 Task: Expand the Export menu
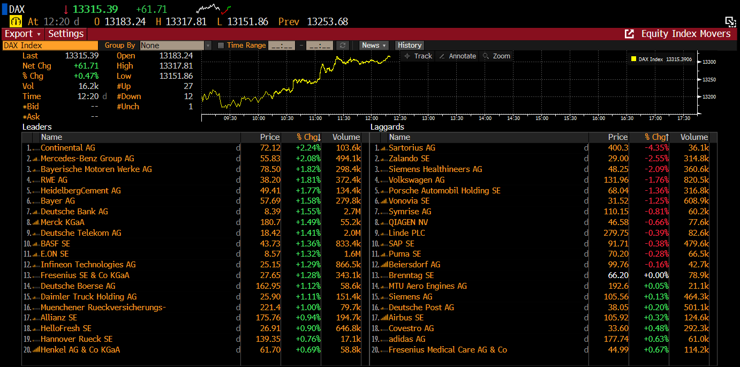(22, 34)
